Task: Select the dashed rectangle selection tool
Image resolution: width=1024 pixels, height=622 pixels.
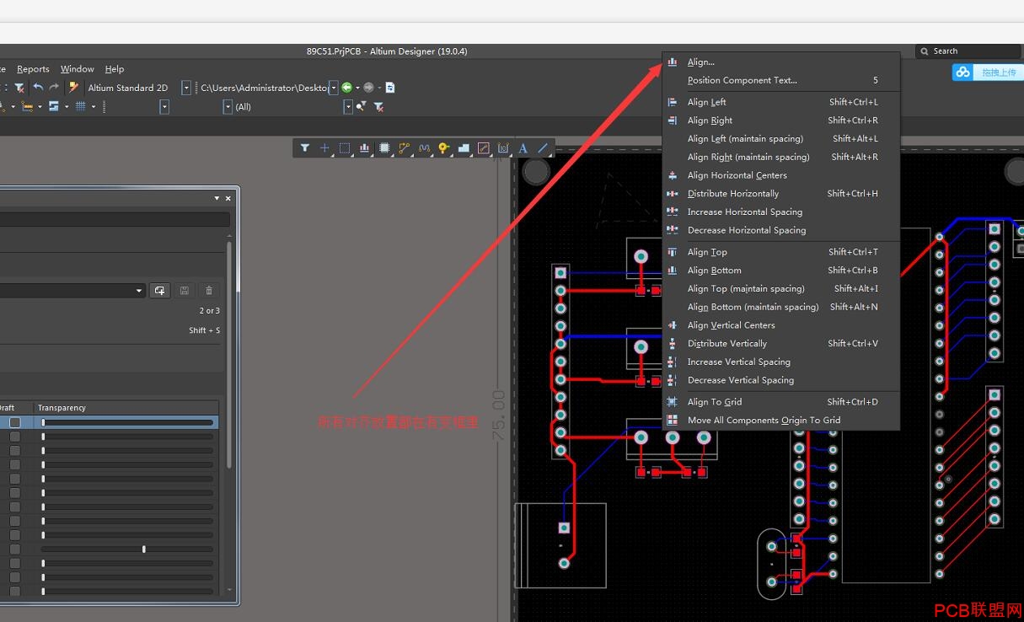Action: click(x=345, y=148)
